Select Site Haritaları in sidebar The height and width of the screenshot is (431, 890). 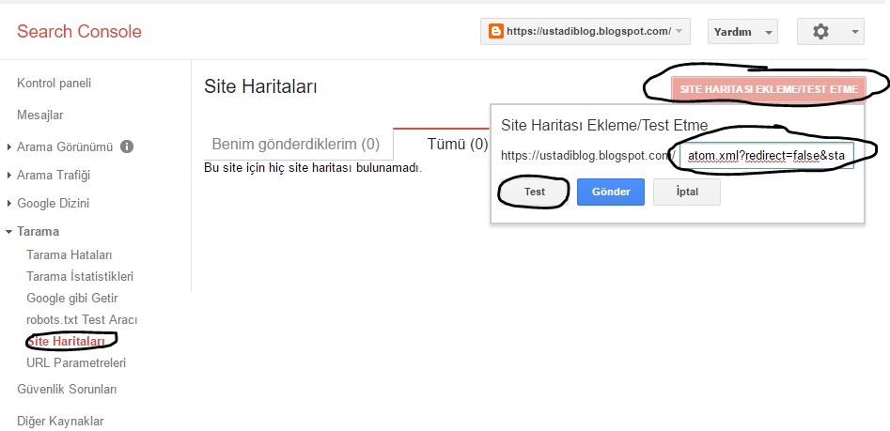(66, 342)
